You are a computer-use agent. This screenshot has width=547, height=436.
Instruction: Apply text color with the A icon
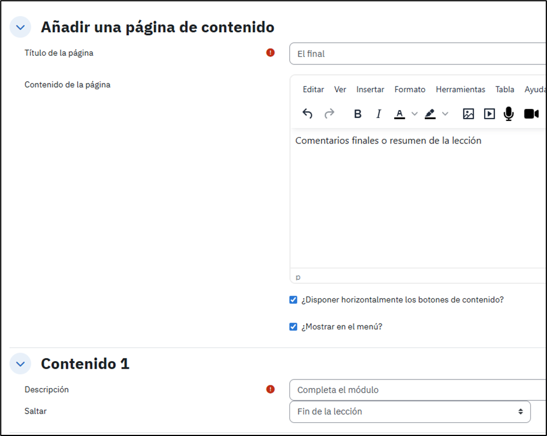pos(399,114)
